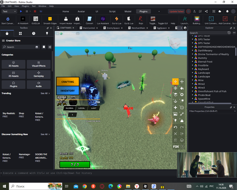The height and width of the screenshot is (190, 237).
Task: Select the Toolbox grid tab icon
Action: (20, 33)
